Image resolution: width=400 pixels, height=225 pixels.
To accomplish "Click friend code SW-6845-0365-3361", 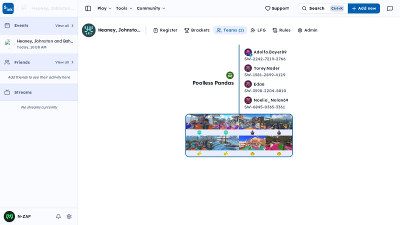I will pyautogui.click(x=264, y=107).
